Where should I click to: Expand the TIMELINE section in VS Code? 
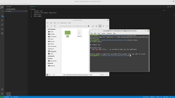[x=8, y=95]
